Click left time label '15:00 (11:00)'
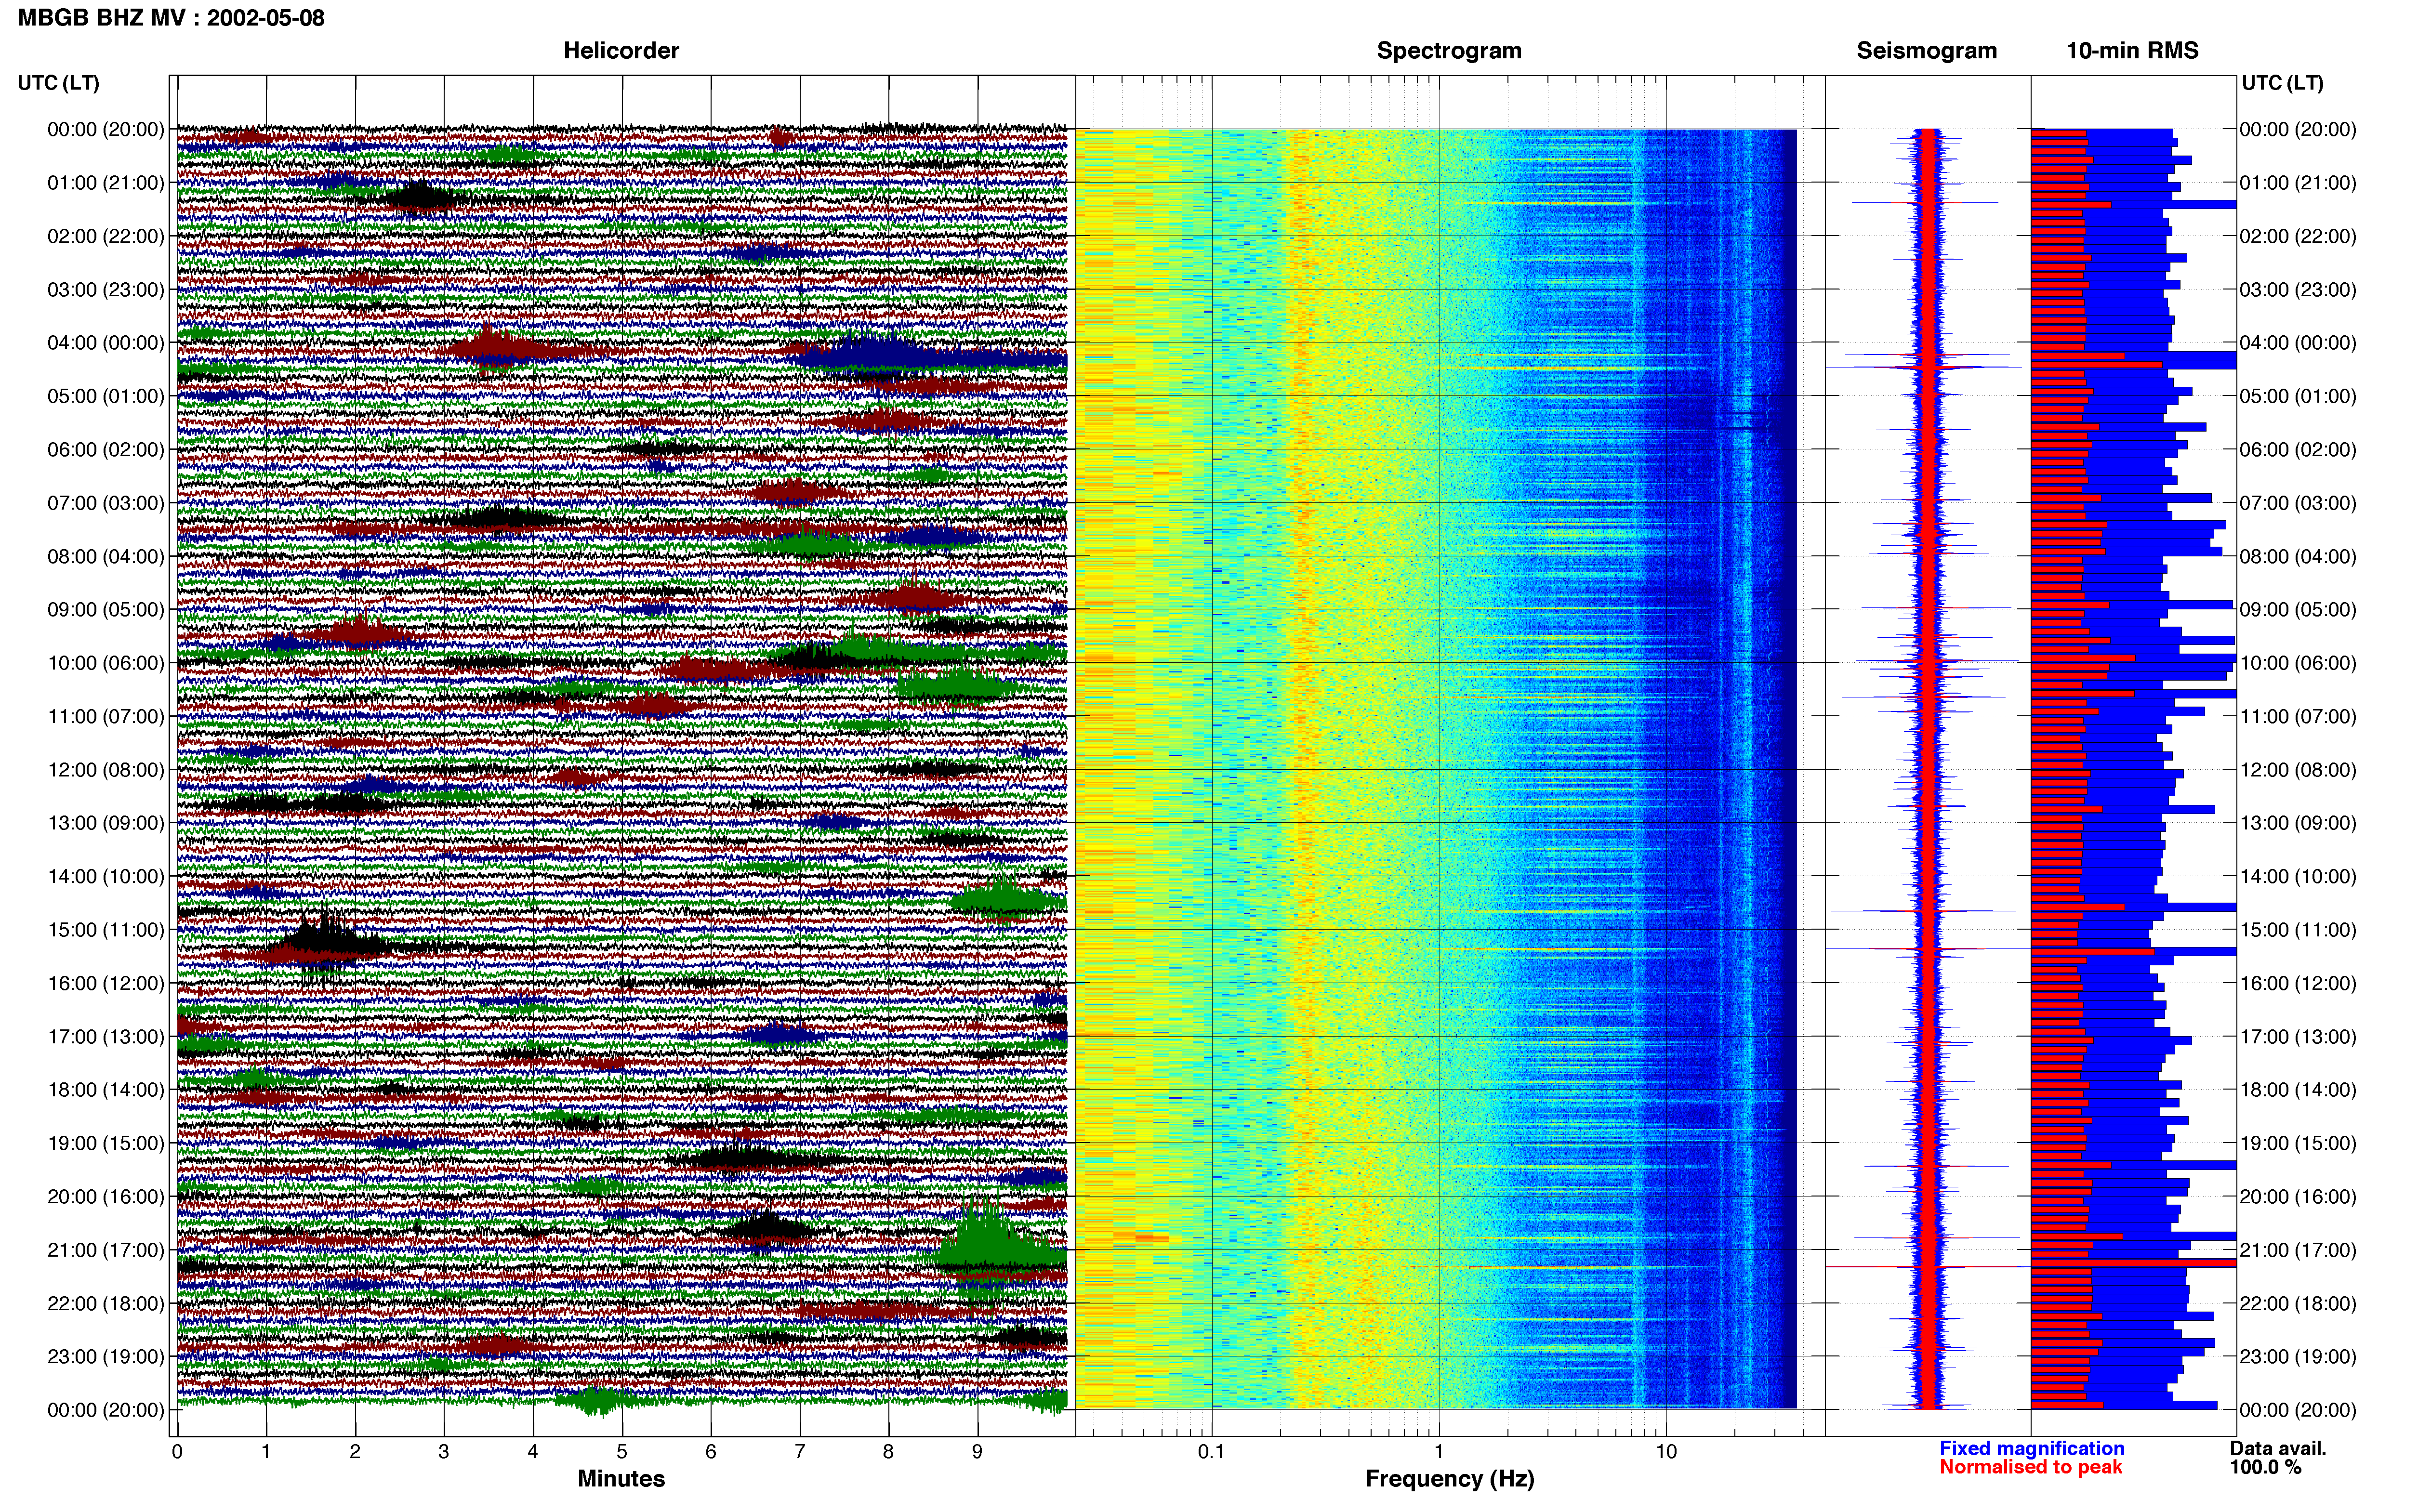Screen dimensions: 2418x1512 click(x=105, y=930)
